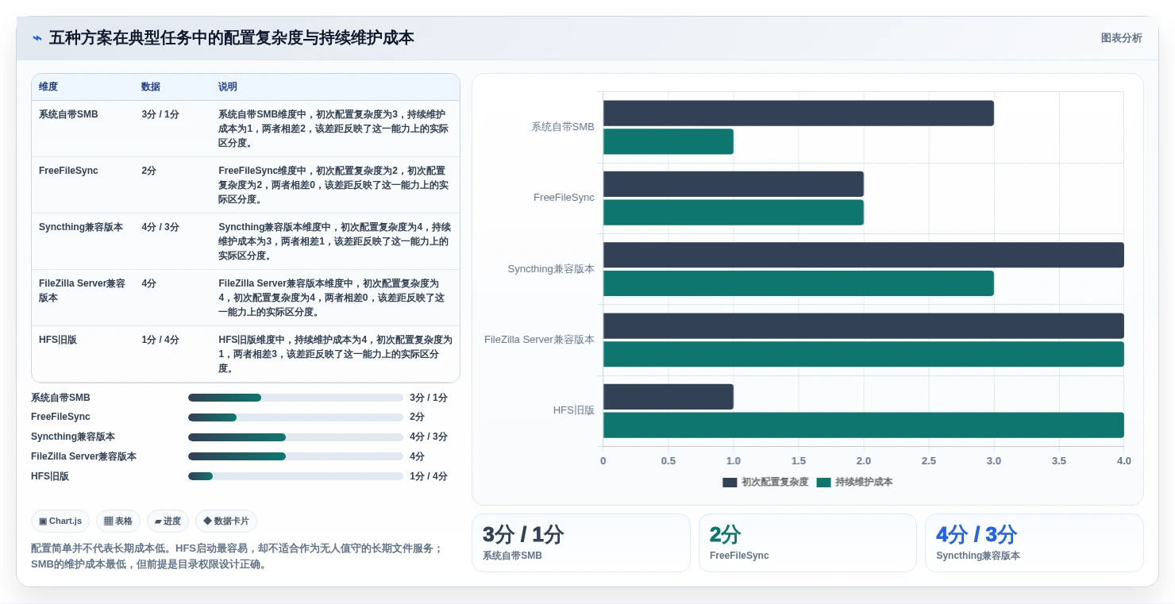Click FileZilla Server兼容版本 progress bar

(x=295, y=456)
